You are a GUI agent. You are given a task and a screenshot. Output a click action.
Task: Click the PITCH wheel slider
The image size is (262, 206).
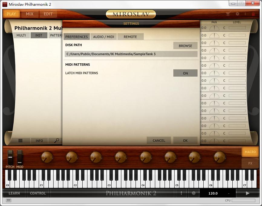tap(10, 157)
